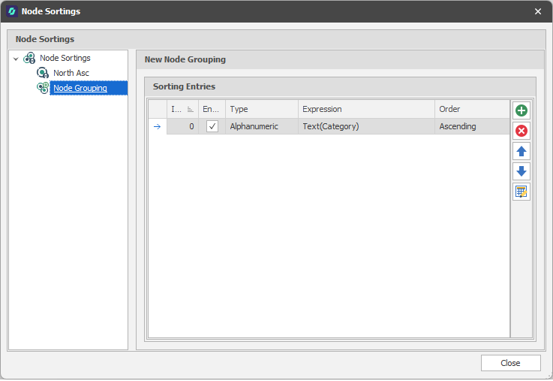
Task: Click the green add sorting entry icon
Action: click(521, 110)
